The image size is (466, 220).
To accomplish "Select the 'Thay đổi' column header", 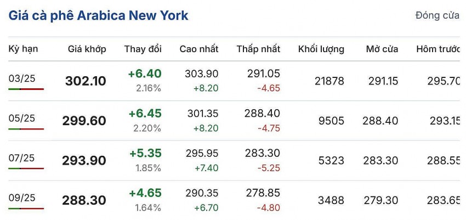I will tap(143, 49).
